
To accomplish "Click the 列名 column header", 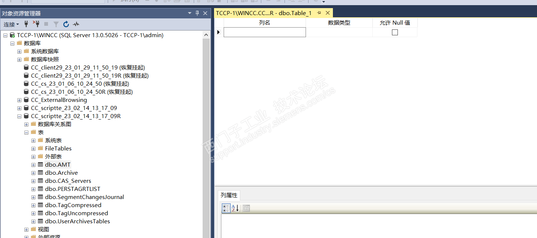I will [x=265, y=23].
